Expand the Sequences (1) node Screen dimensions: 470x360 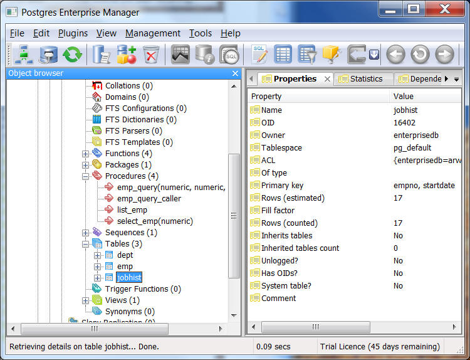85,233
